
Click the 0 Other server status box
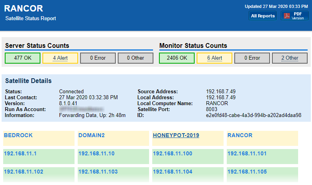135,58
